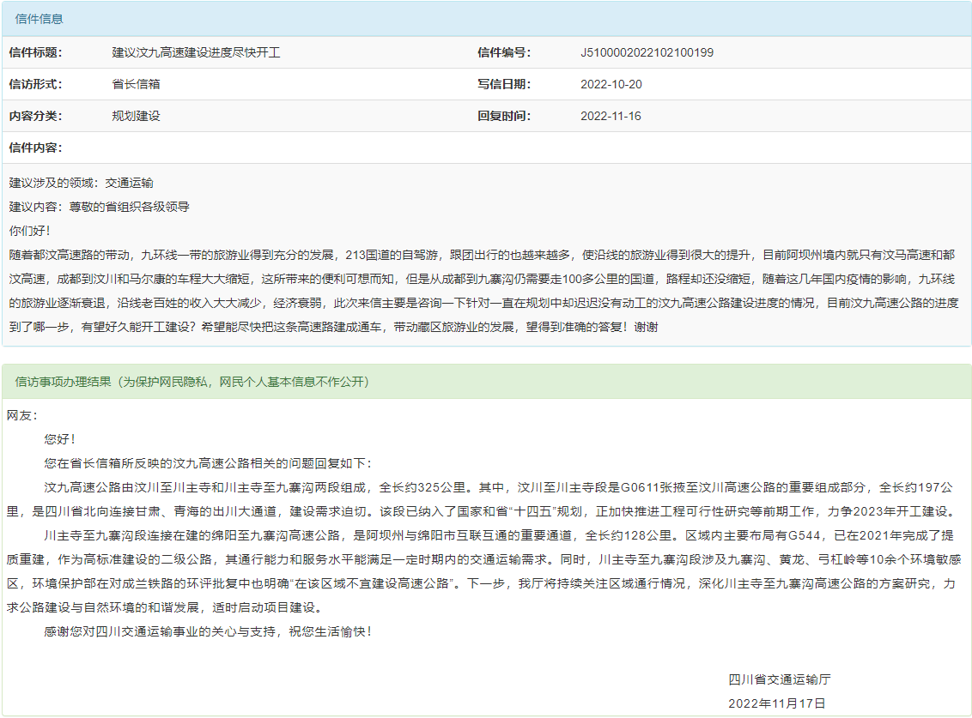Click the letter title 建议汶九高速建设进度尽快开工
The image size is (972, 718).
(196, 52)
